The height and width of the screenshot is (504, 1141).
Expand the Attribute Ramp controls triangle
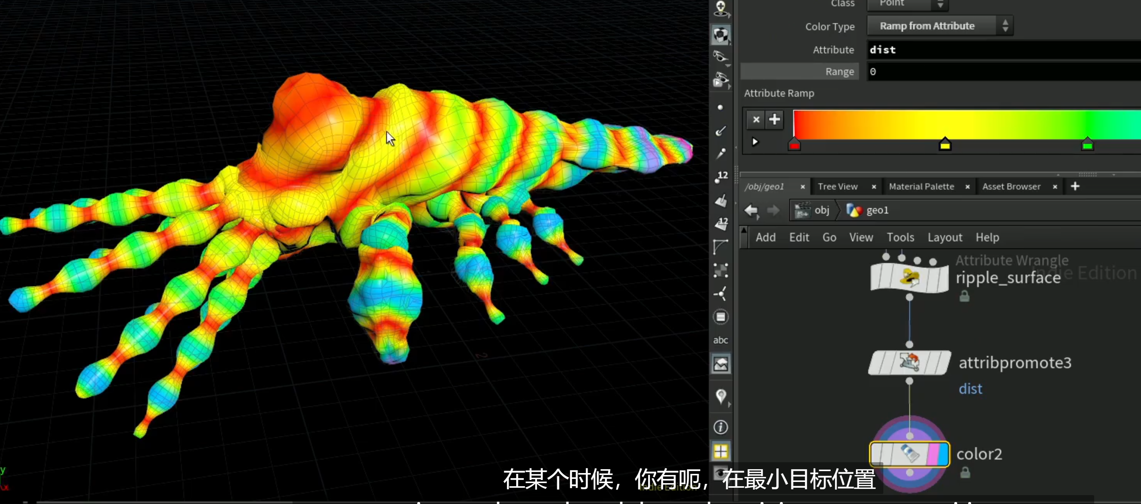(x=755, y=142)
